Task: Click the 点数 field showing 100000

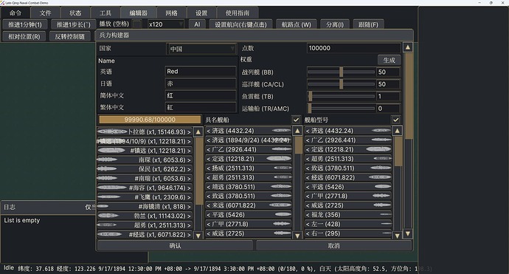Action: coord(354,48)
